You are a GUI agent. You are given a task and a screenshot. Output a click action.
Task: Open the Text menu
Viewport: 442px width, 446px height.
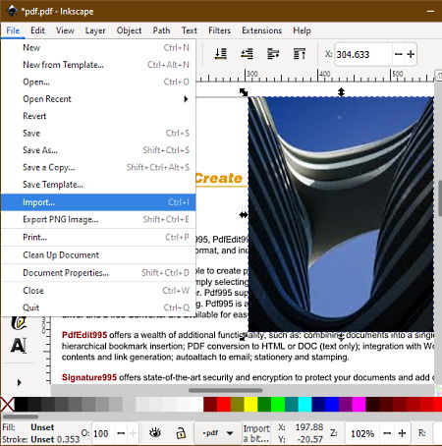click(x=190, y=30)
